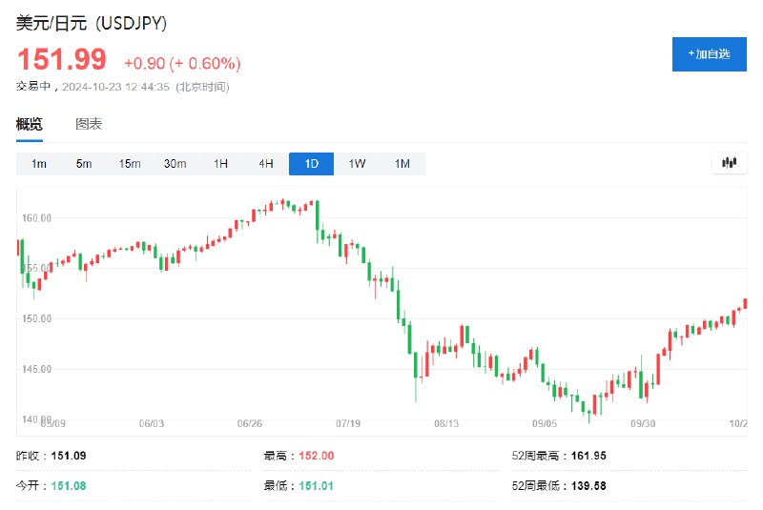The height and width of the screenshot is (510, 763).
Task: Click the 今开 value 151.08
Action: [x=69, y=485]
